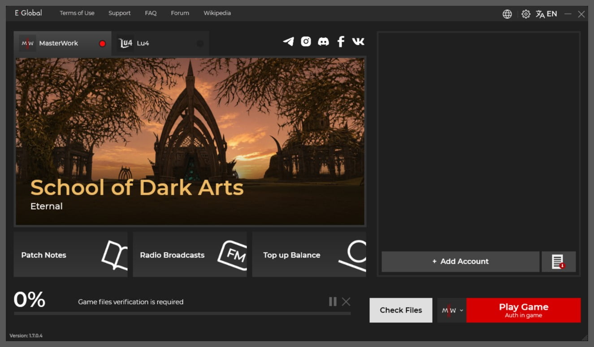
Task: Open the Instagram social link
Action: click(306, 42)
